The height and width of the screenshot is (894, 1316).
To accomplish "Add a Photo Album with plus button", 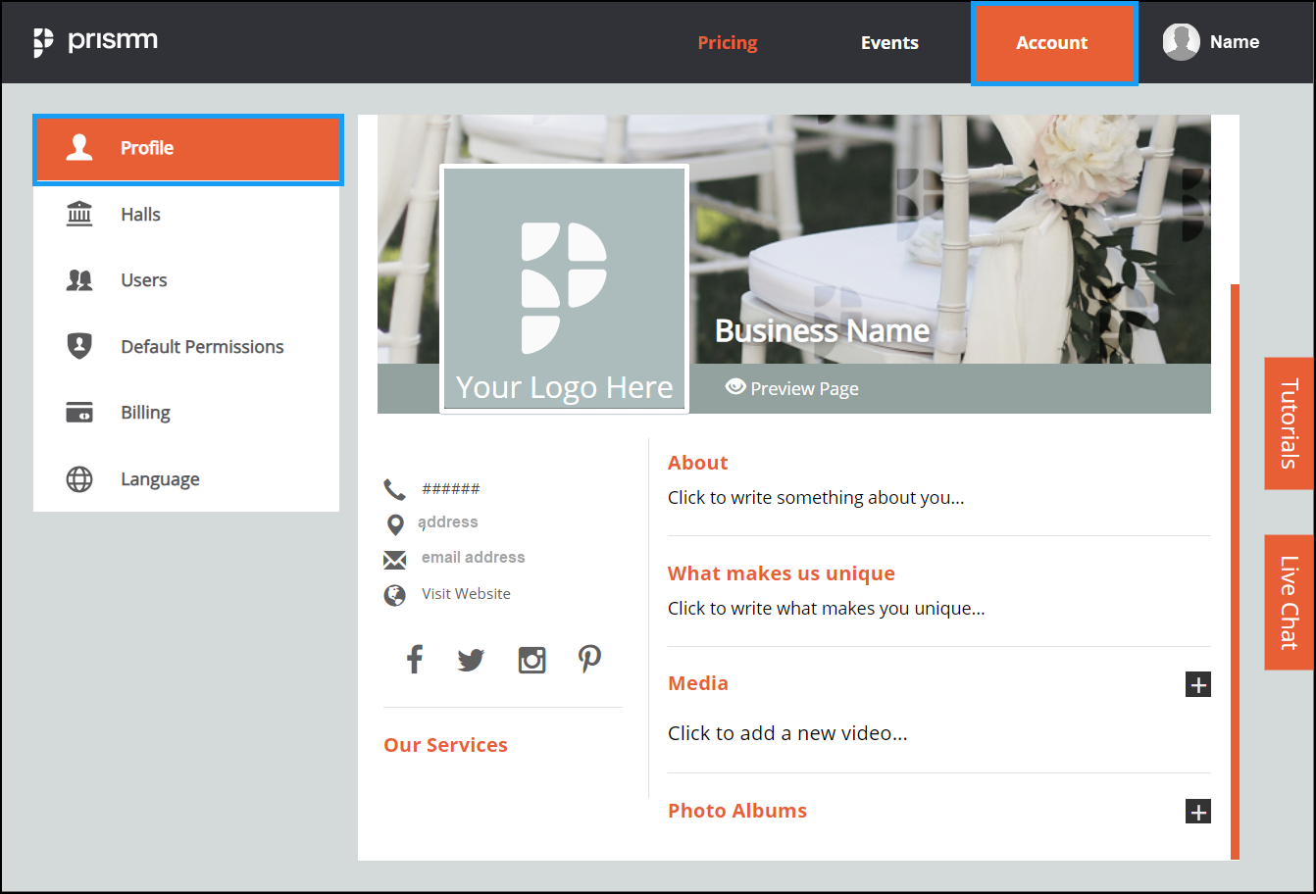I will click(1198, 812).
